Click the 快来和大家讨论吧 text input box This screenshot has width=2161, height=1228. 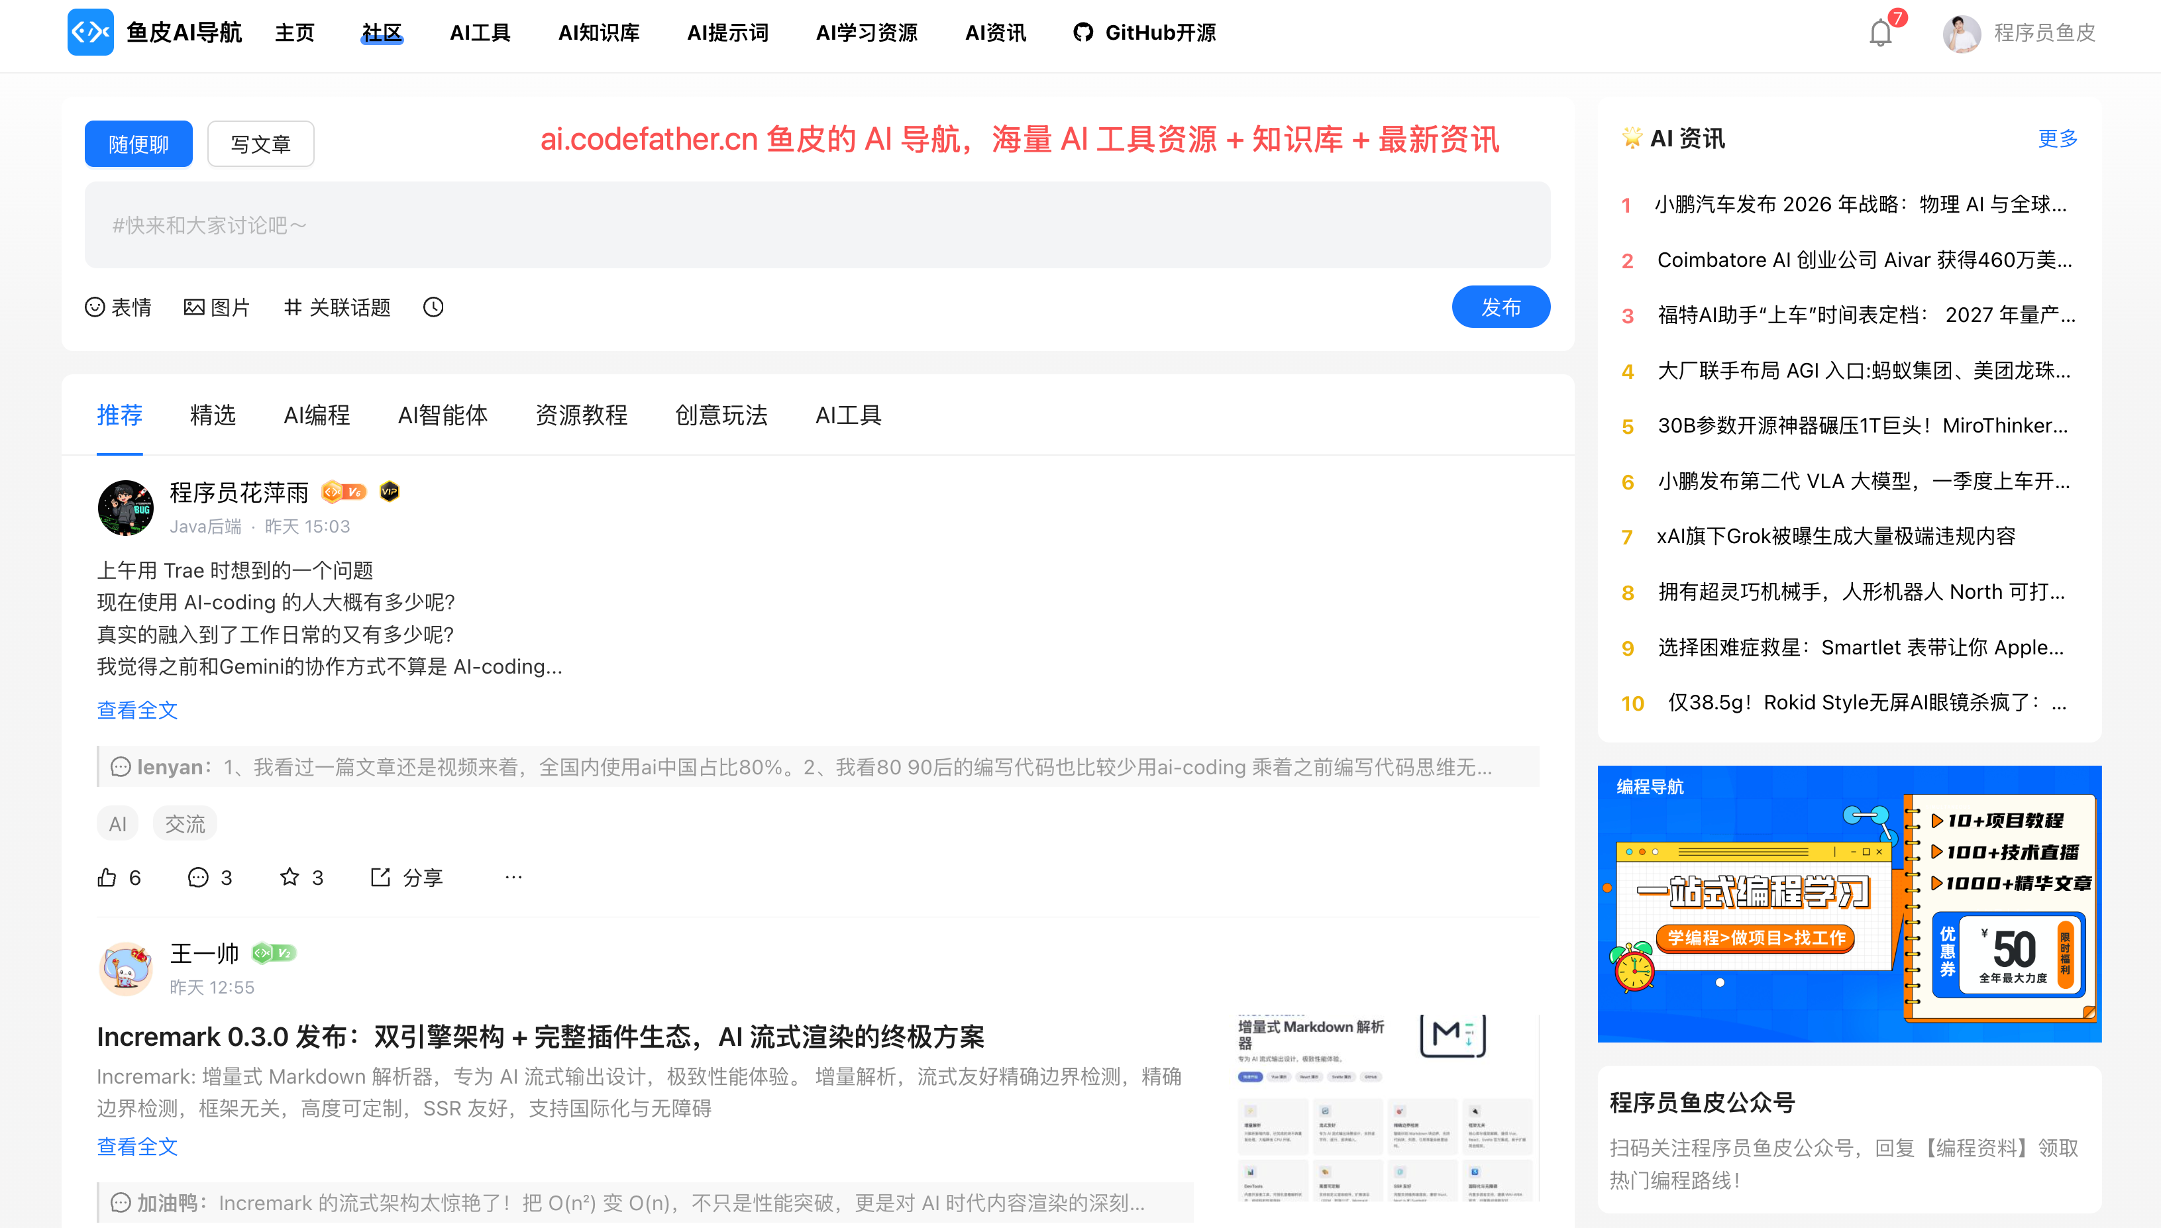(x=816, y=225)
